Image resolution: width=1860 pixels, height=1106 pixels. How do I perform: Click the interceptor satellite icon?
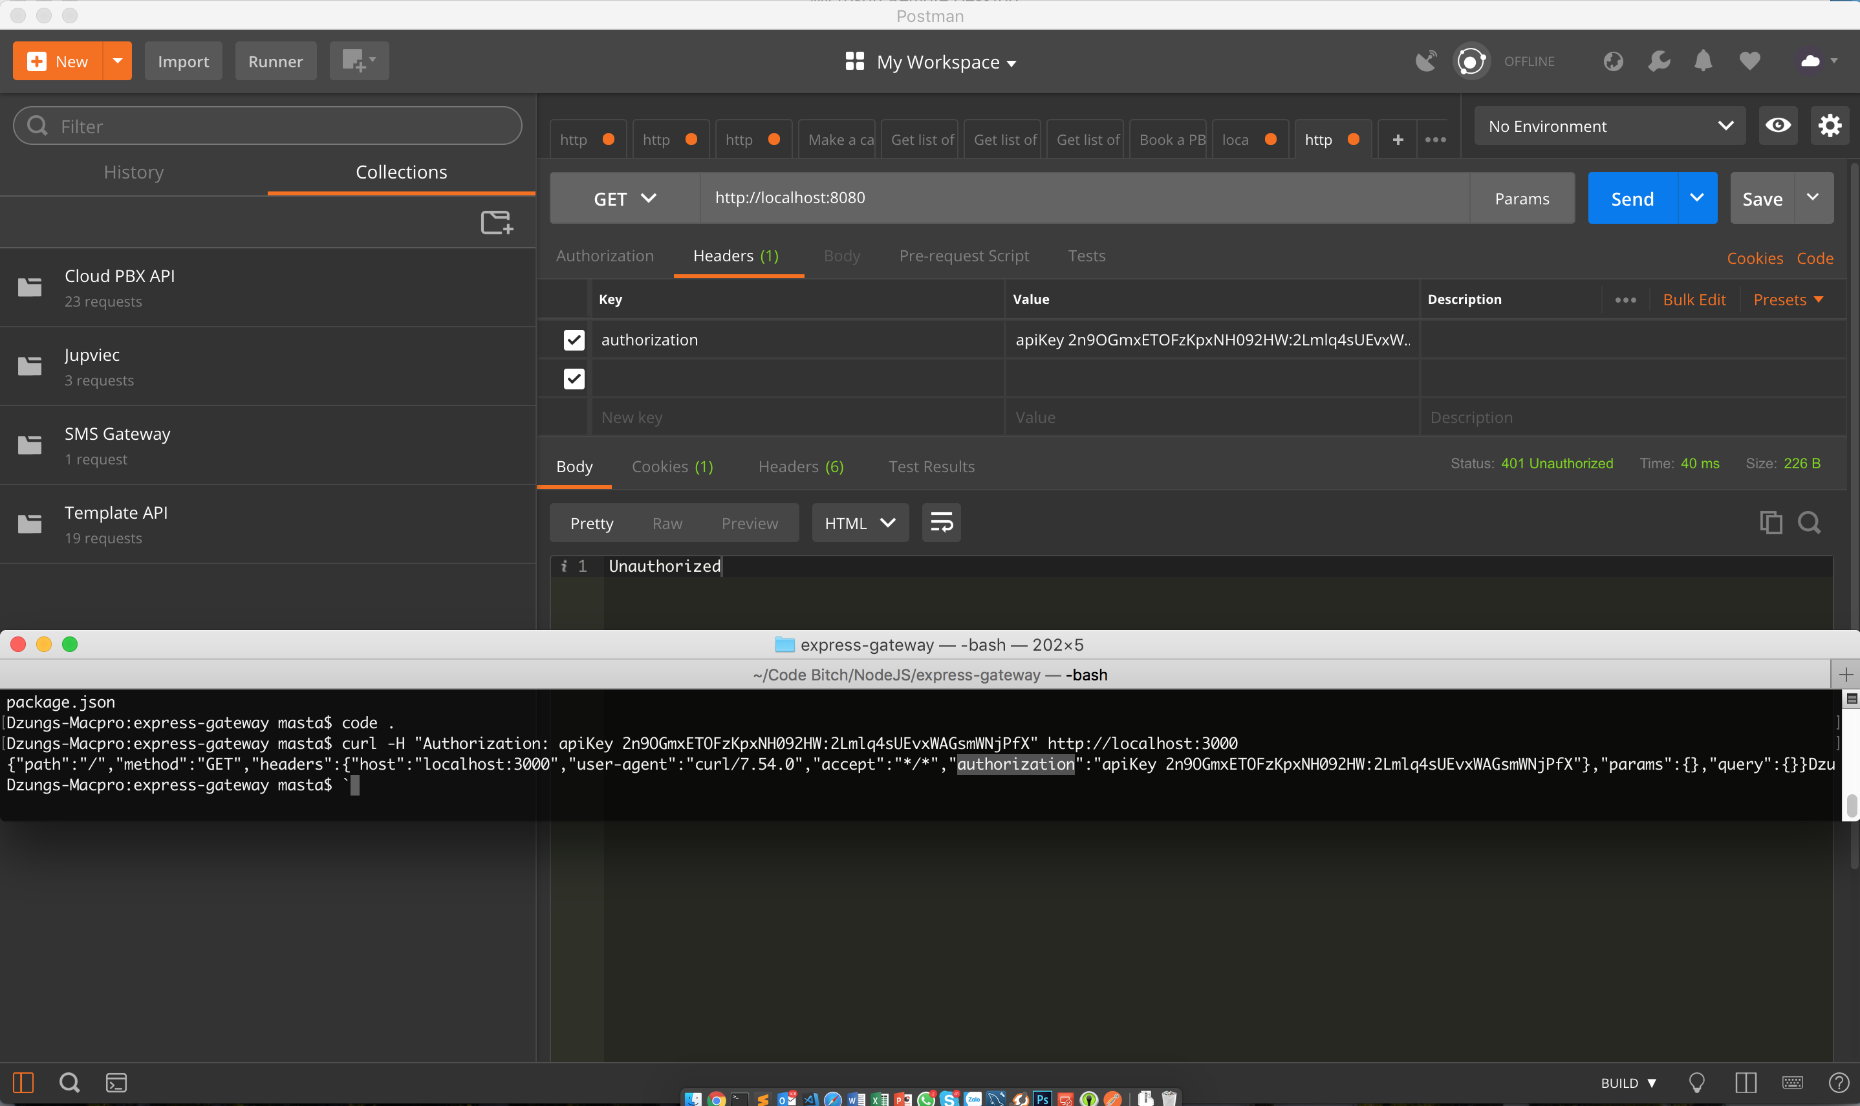tap(1426, 61)
